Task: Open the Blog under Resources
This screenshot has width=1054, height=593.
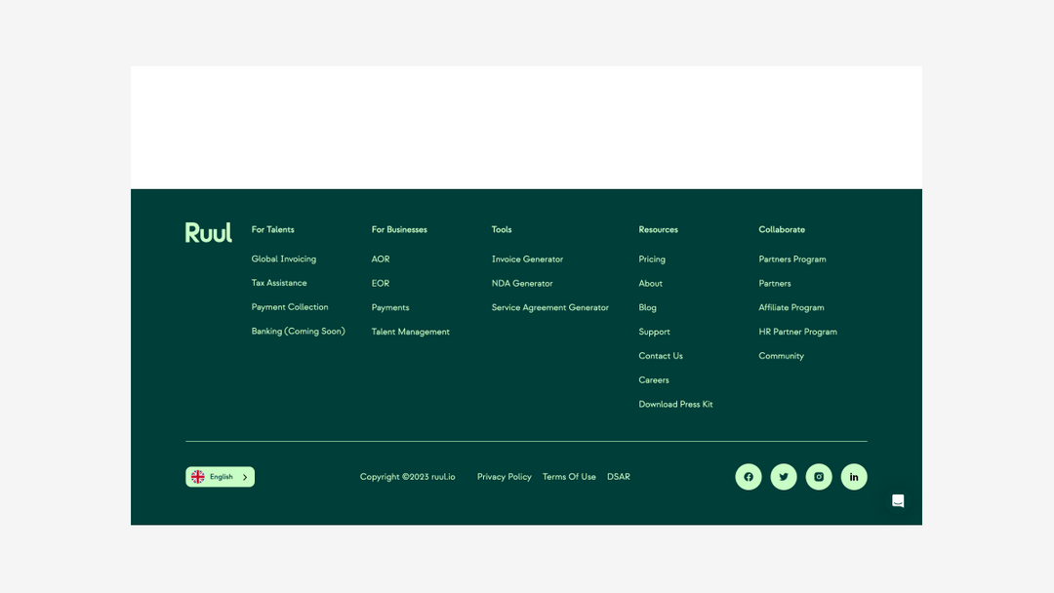Action: (x=647, y=307)
